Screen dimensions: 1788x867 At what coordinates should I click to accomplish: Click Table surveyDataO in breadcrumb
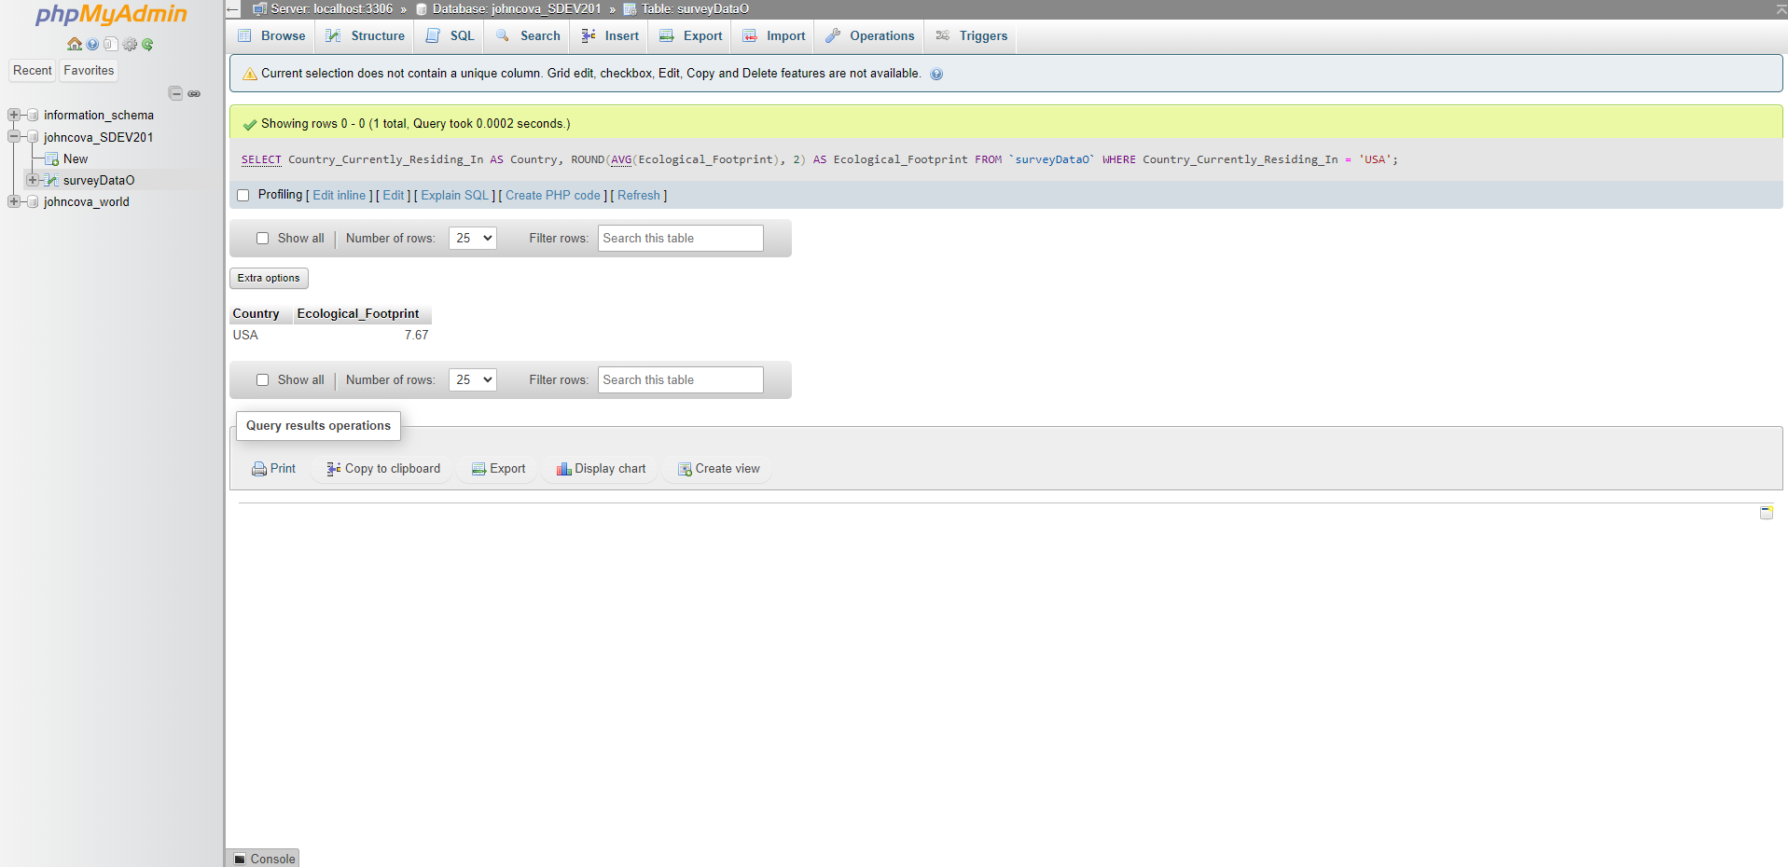[x=695, y=9]
